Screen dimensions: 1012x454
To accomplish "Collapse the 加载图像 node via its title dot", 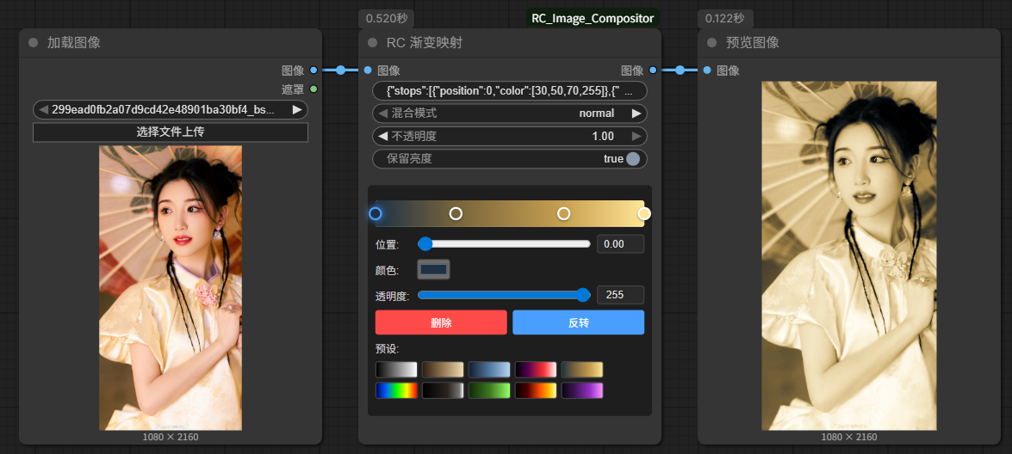I will 34,43.
